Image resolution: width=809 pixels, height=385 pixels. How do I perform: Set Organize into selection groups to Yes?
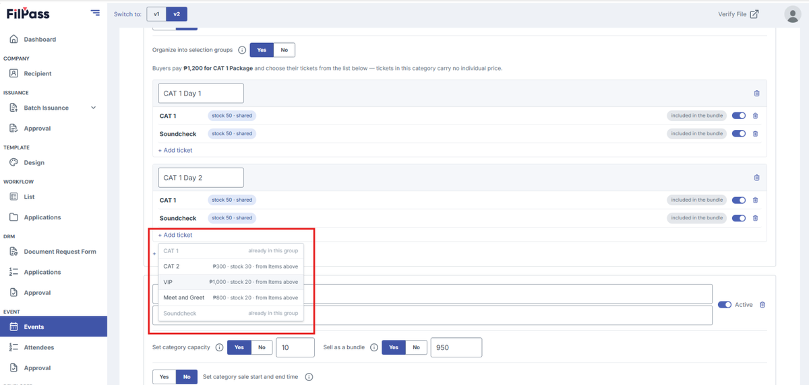[262, 50]
